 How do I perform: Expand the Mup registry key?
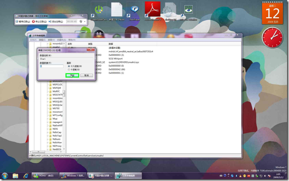pos(47,118)
